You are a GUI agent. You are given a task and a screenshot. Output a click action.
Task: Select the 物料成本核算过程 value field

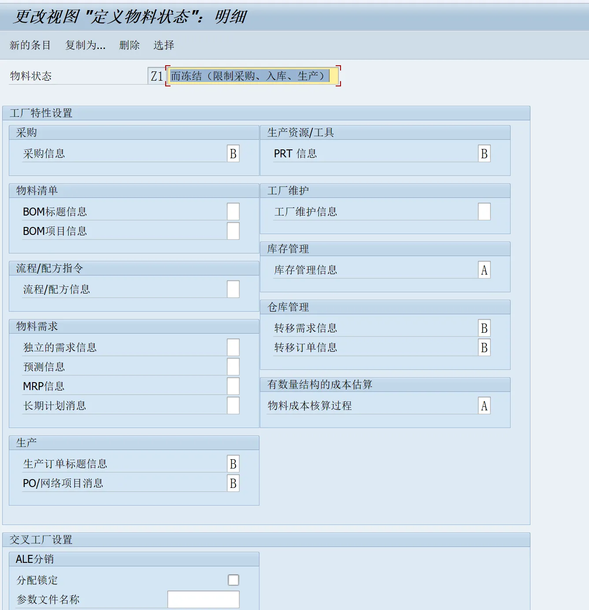click(x=484, y=406)
